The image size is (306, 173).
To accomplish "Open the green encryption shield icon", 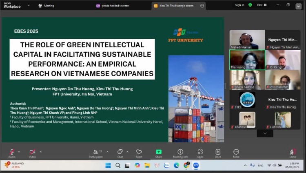I will pyautogui.click(x=250, y=5).
